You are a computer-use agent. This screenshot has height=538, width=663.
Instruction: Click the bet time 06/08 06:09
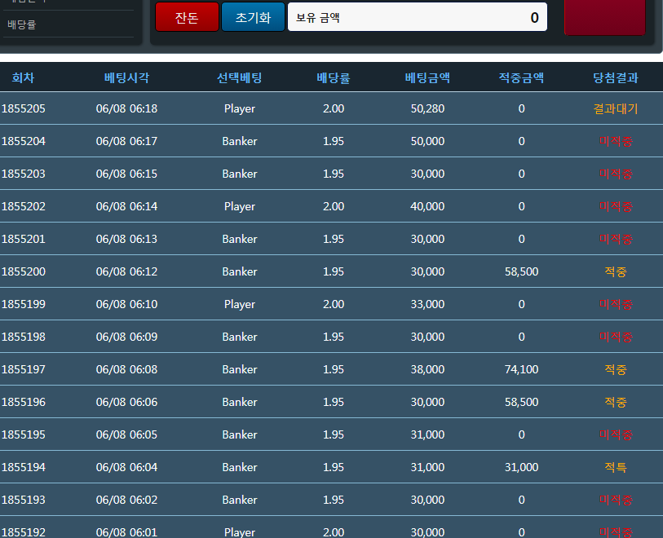126,337
